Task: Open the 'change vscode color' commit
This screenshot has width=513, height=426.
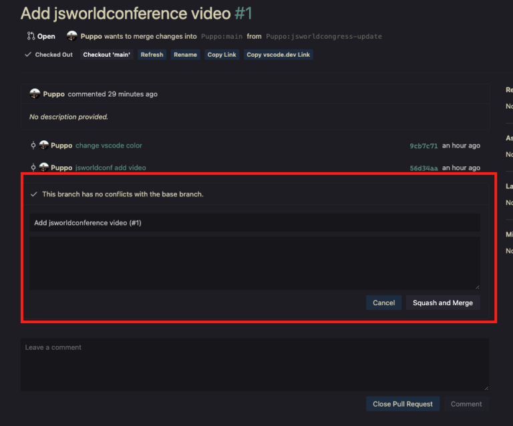Action: pyautogui.click(x=108, y=146)
